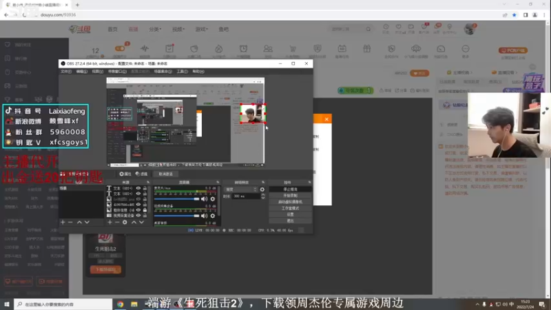
Task: Move the selected scene down
Action: pyautogui.click(x=87, y=222)
